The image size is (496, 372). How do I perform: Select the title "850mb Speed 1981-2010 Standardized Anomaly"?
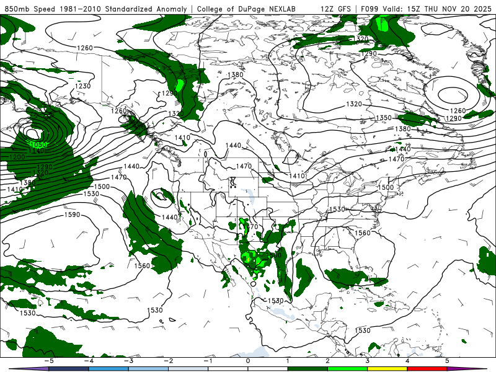pyautogui.click(x=96, y=9)
